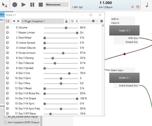
Task: Click the Osc 1 VA Shape slider handle
Action: [77, 99]
